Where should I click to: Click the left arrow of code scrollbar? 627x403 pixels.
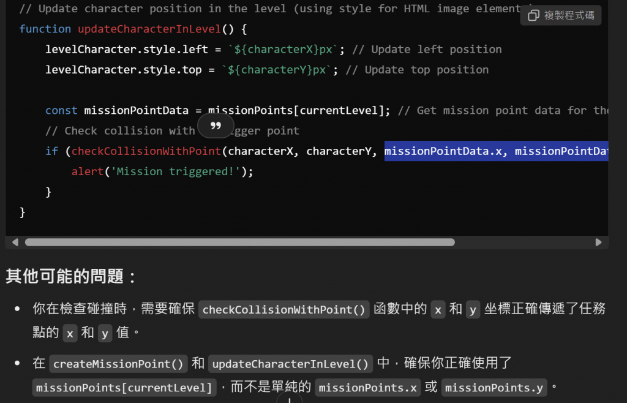(15, 243)
